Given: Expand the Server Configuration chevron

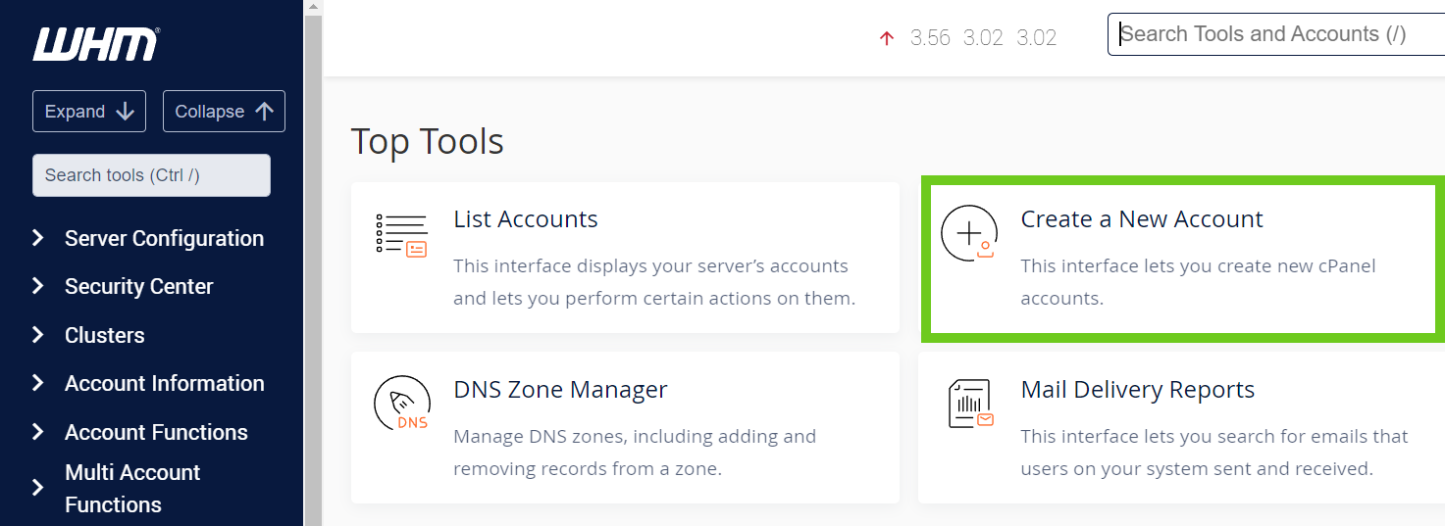Looking at the screenshot, I should (x=38, y=238).
